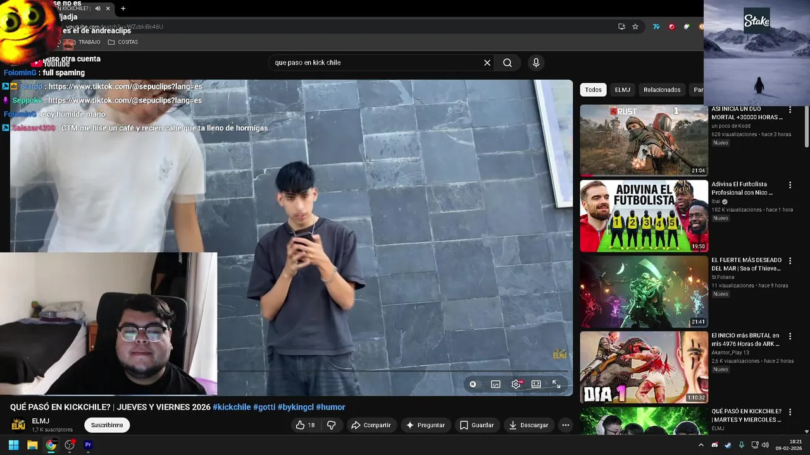Open volume control in system tray
The width and height of the screenshot is (810, 455).
765,445
